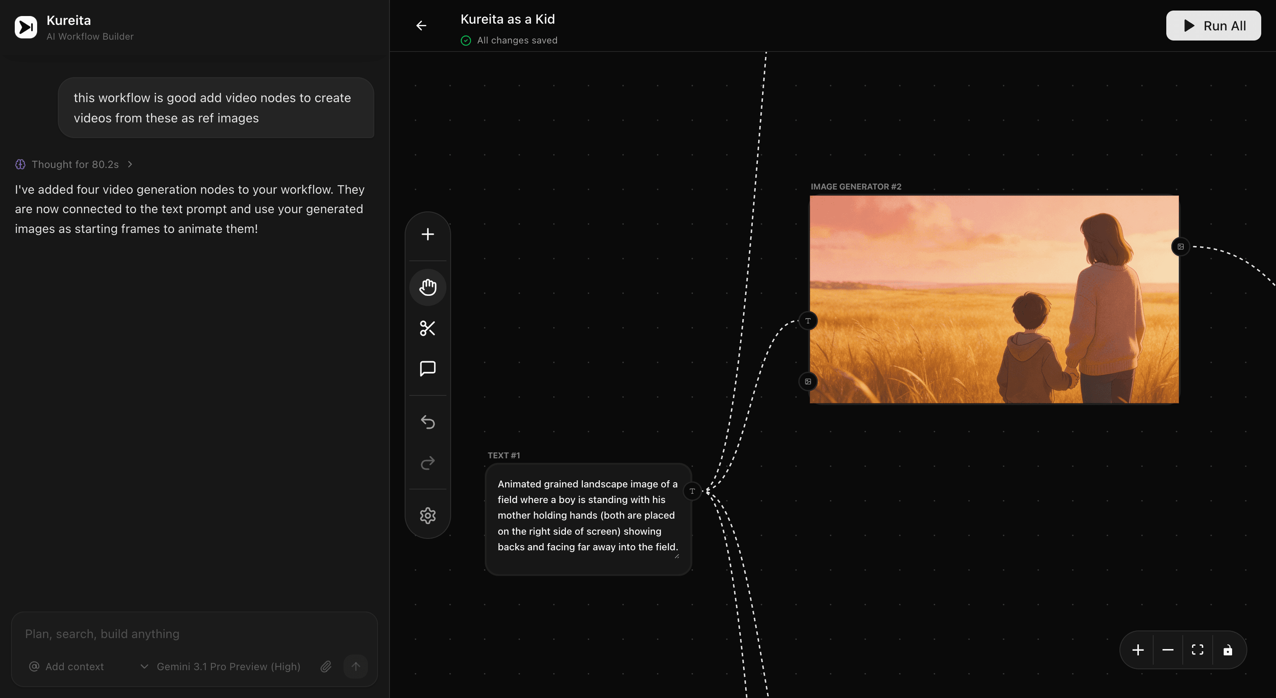Zoom in on the canvas
Viewport: 1276px width, 698px height.
point(1138,650)
